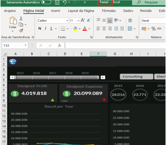Click the Align Right icon
Image resolution: width=166 pixels, height=145 pixels.
pyautogui.click(x=110, y=29)
